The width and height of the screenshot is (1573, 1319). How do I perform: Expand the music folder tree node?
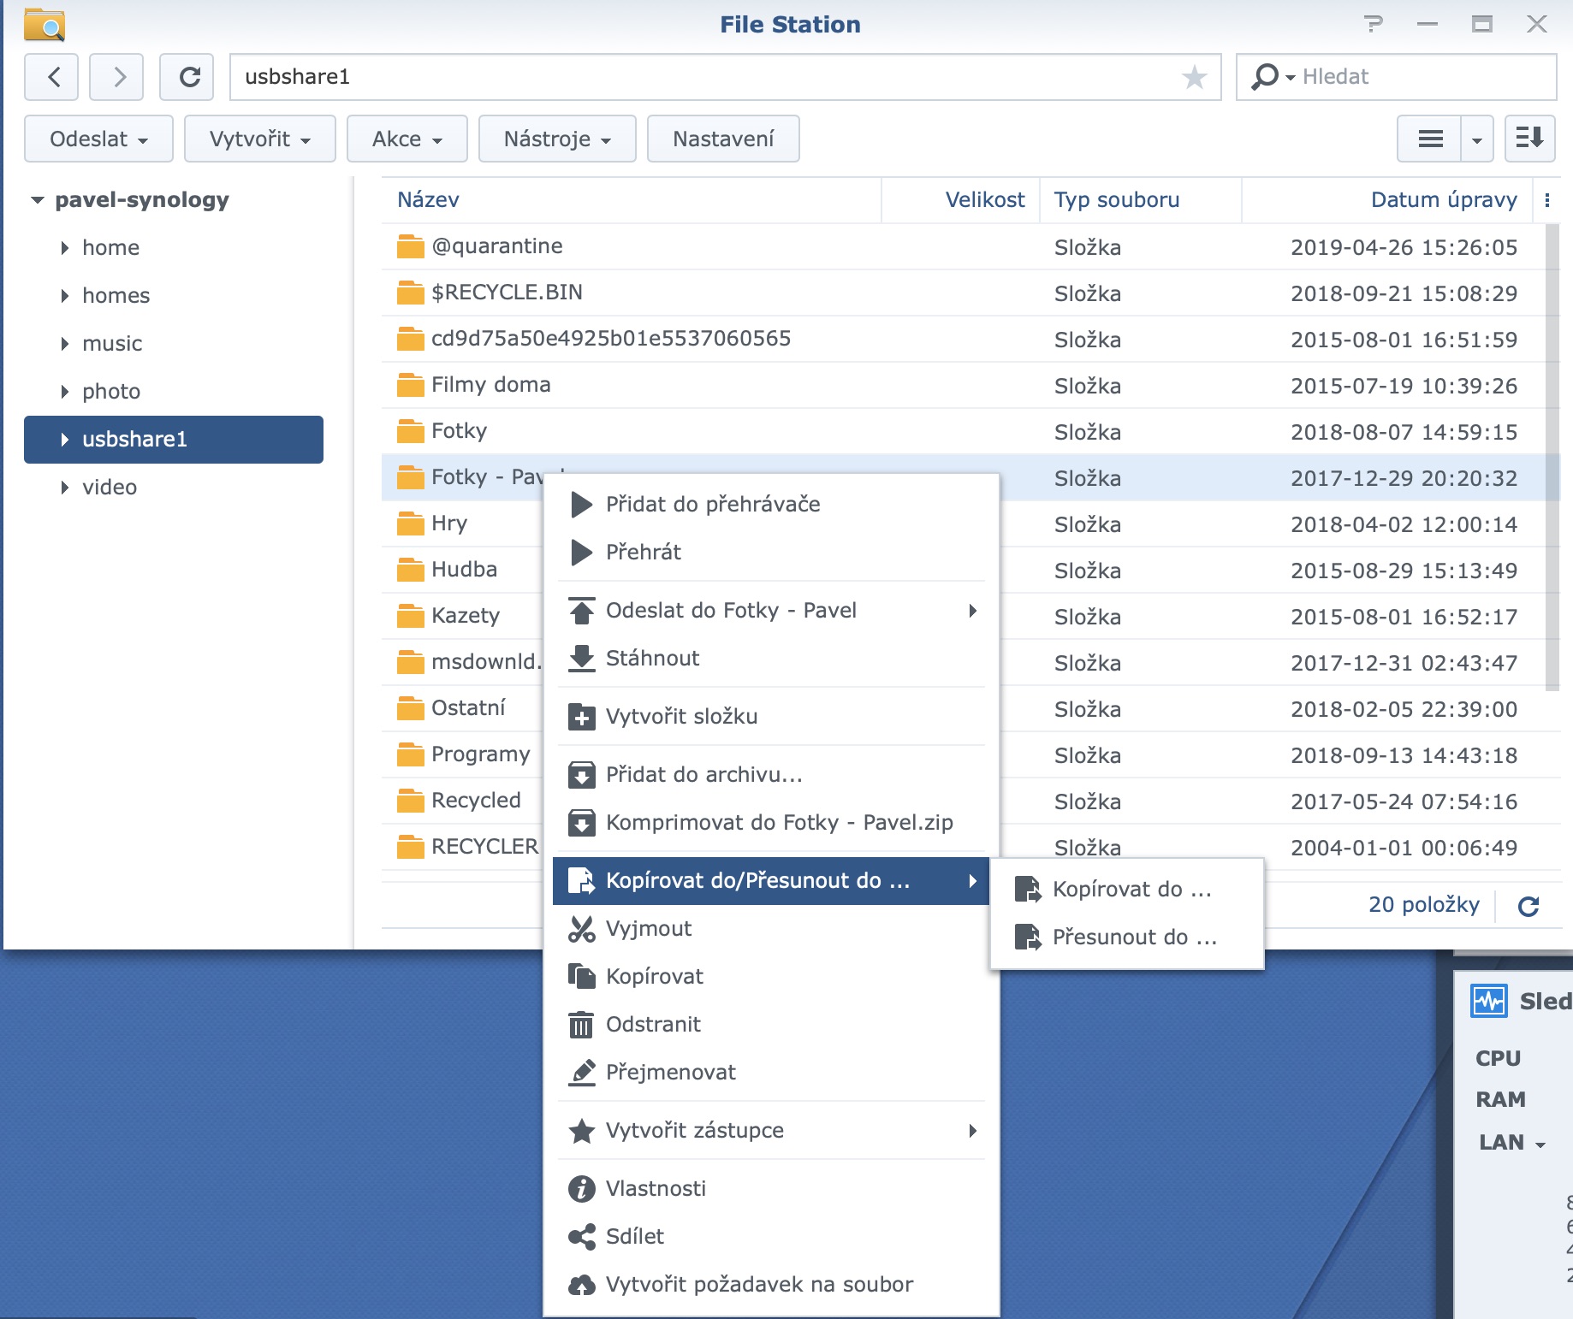tap(64, 344)
